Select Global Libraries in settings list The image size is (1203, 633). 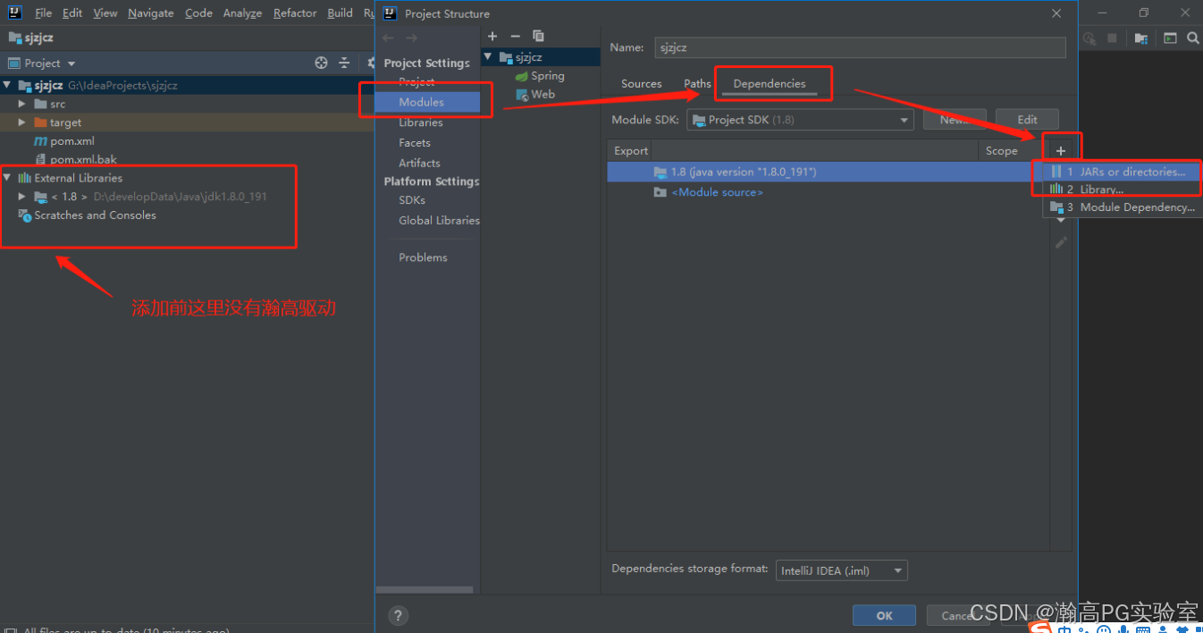coord(439,221)
